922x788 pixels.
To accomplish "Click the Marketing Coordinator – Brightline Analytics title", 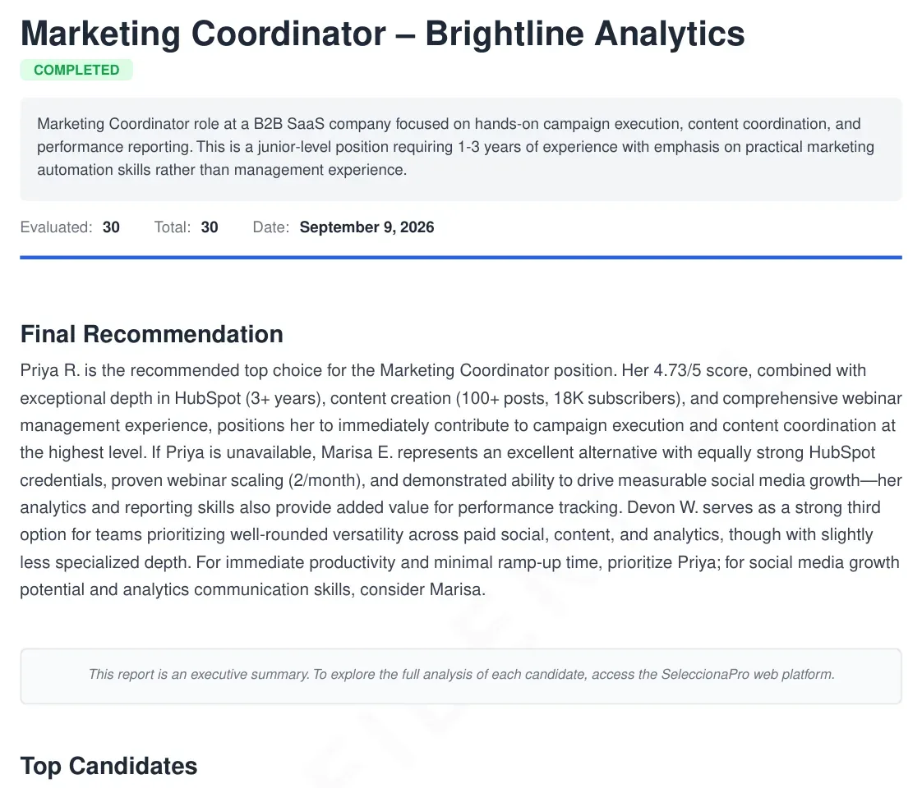I will tap(383, 33).
